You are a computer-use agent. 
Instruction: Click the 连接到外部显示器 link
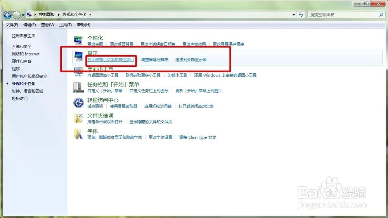(x=191, y=60)
